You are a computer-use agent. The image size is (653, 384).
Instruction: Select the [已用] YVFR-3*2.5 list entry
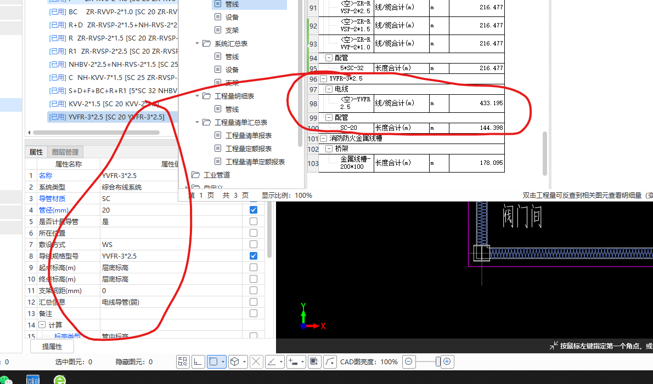[x=112, y=117]
